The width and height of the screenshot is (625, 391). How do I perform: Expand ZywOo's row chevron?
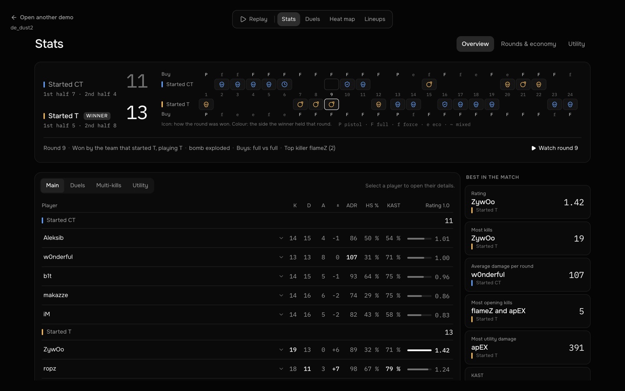pos(281,350)
